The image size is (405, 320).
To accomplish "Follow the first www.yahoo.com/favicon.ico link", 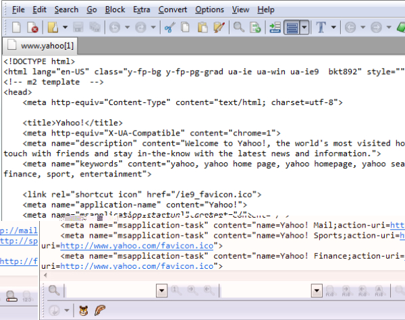I will pyautogui.click(x=137, y=246).
